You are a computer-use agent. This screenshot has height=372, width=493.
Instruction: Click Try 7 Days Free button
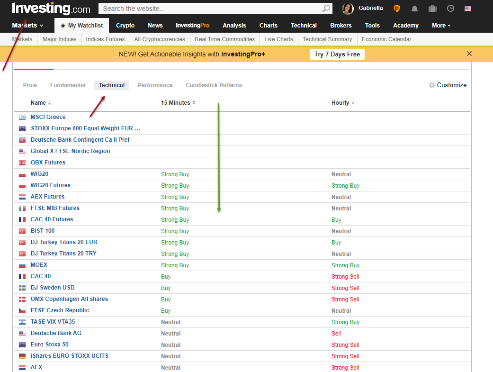click(x=337, y=54)
